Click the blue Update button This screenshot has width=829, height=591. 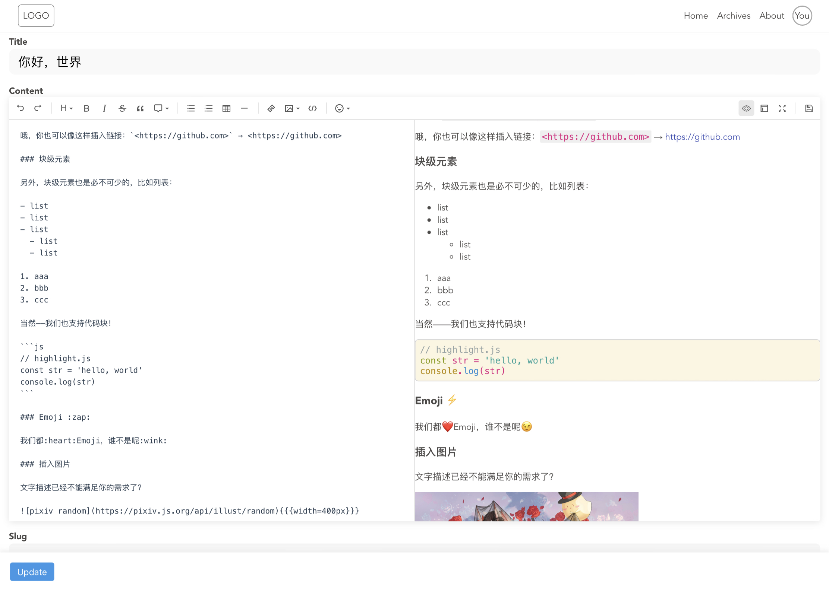32,572
